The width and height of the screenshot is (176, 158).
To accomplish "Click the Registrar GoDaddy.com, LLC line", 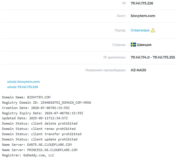I will [28, 155].
